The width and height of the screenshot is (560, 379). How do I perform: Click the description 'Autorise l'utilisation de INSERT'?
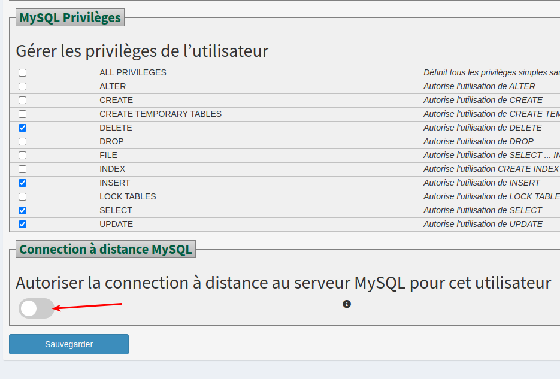point(482,183)
